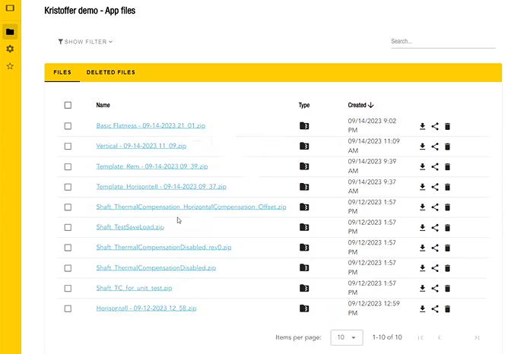Share the Vertical 09-14-2023 zip file

click(435, 147)
